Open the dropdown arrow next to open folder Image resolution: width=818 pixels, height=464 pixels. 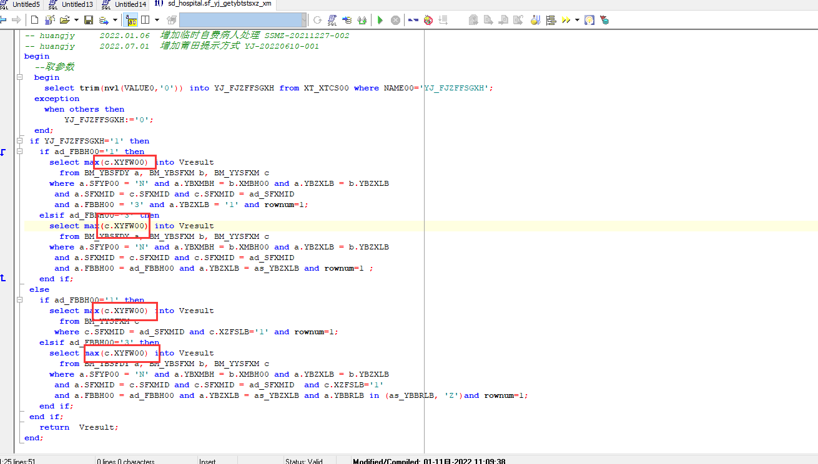(x=76, y=20)
